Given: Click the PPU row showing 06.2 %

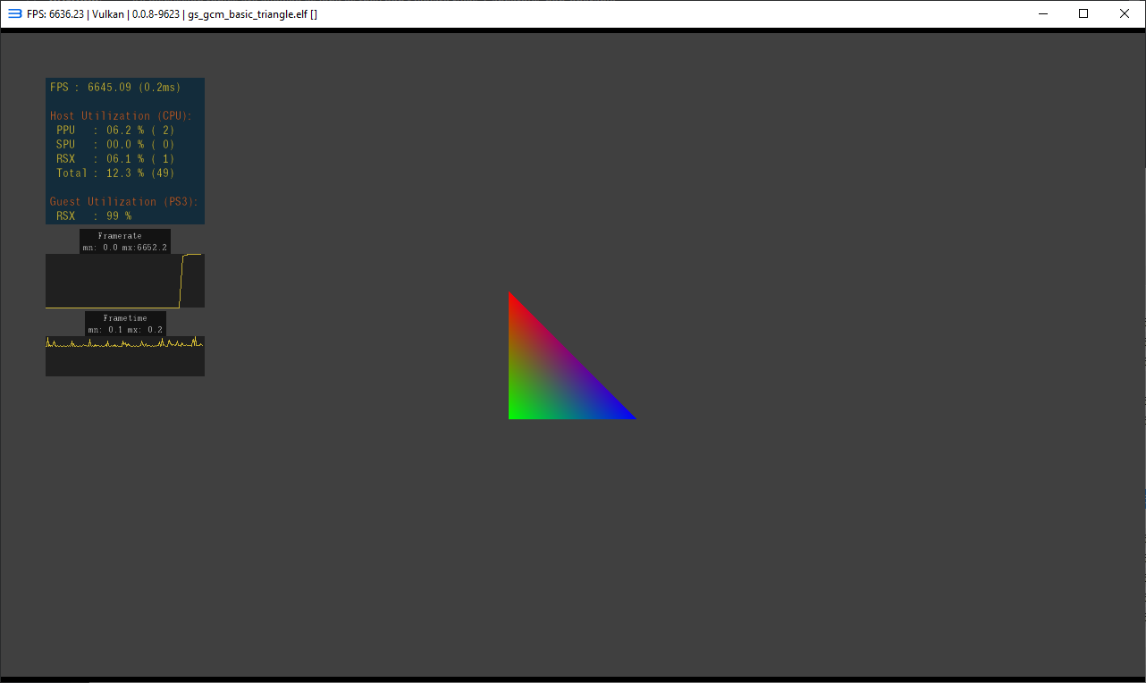Looking at the screenshot, I should [x=115, y=131].
